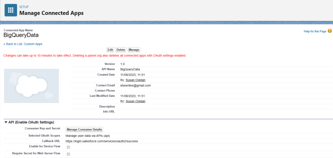
Task: Open Manage Consumer Details
Action: pyautogui.click(x=85, y=129)
